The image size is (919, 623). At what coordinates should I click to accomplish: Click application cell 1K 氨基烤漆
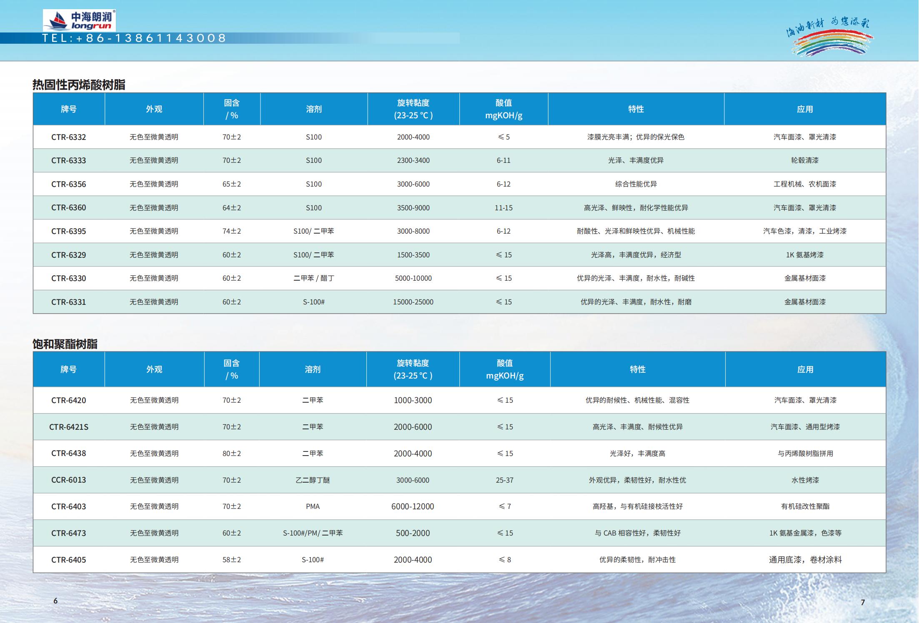point(805,255)
